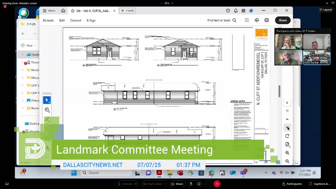Expand the Recordings folder chevron in File Explorer
The width and height of the screenshot is (336, 189).
22,108
